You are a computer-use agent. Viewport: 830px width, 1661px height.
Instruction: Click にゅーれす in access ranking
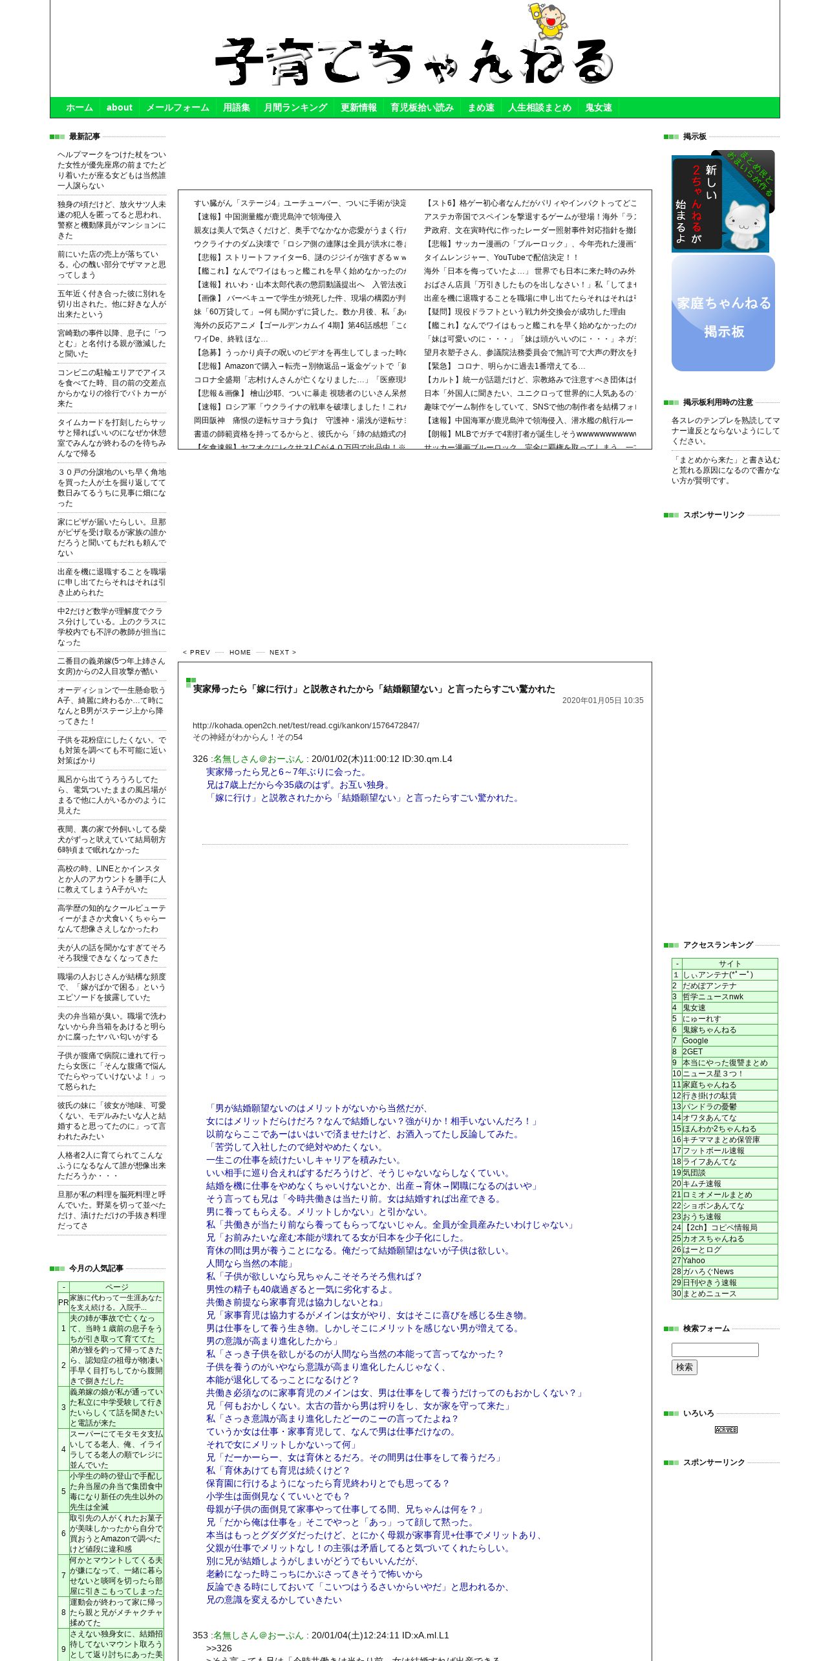point(701,1019)
